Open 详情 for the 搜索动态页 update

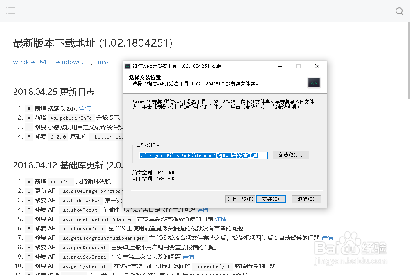pyautogui.click(x=85, y=108)
